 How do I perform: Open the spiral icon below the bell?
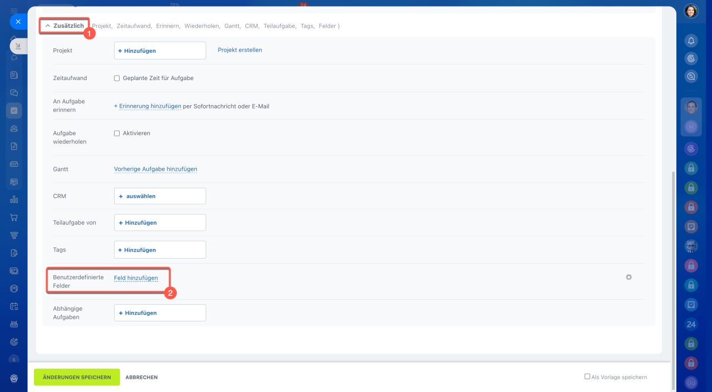[x=691, y=58]
